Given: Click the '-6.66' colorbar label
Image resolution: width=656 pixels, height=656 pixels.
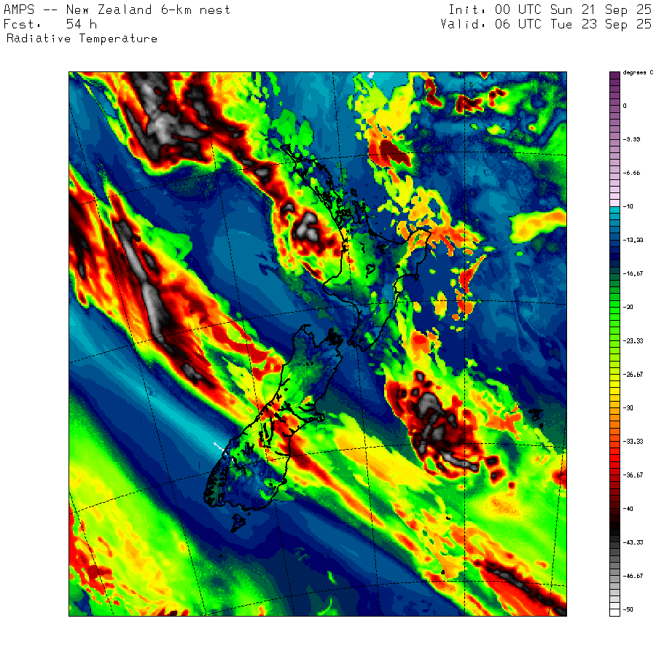Looking at the screenshot, I should pos(631,173).
